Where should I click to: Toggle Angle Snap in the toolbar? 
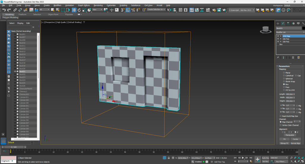[x=128, y=10]
